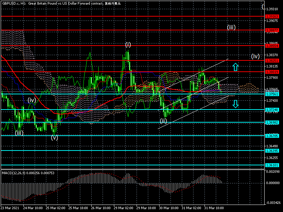The width and height of the screenshot is (283, 212).
Task: Click the red 1.38019 resistance level tag
Action: tap(272, 72)
